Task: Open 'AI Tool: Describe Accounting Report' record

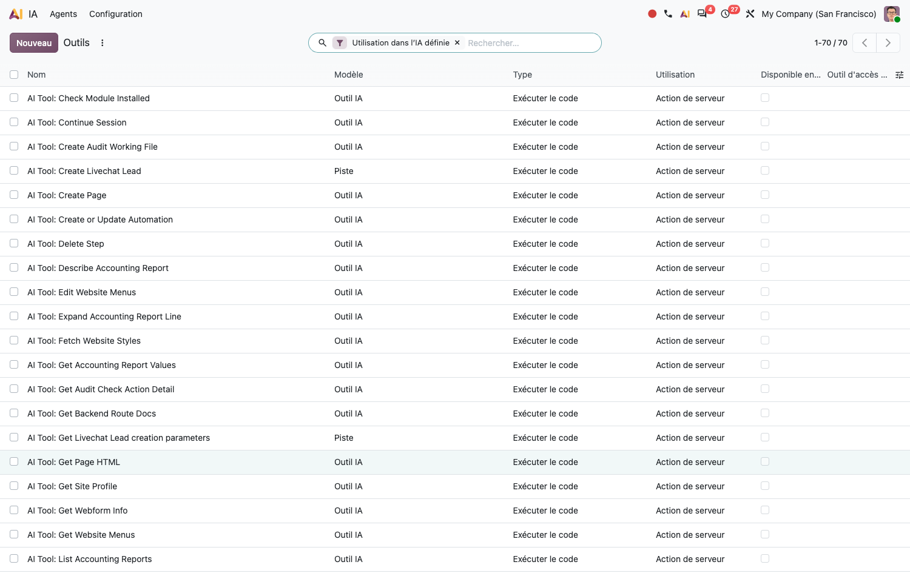Action: (x=98, y=268)
